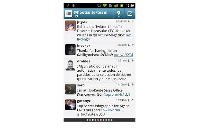Tap gotonyc's profile picture
Screen dimensions: 199x128
(70, 105)
